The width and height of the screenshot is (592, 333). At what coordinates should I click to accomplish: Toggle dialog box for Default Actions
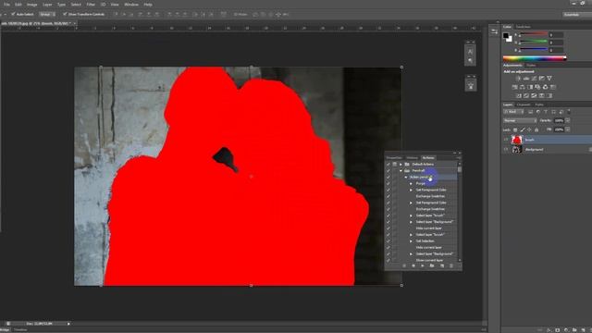pos(395,165)
